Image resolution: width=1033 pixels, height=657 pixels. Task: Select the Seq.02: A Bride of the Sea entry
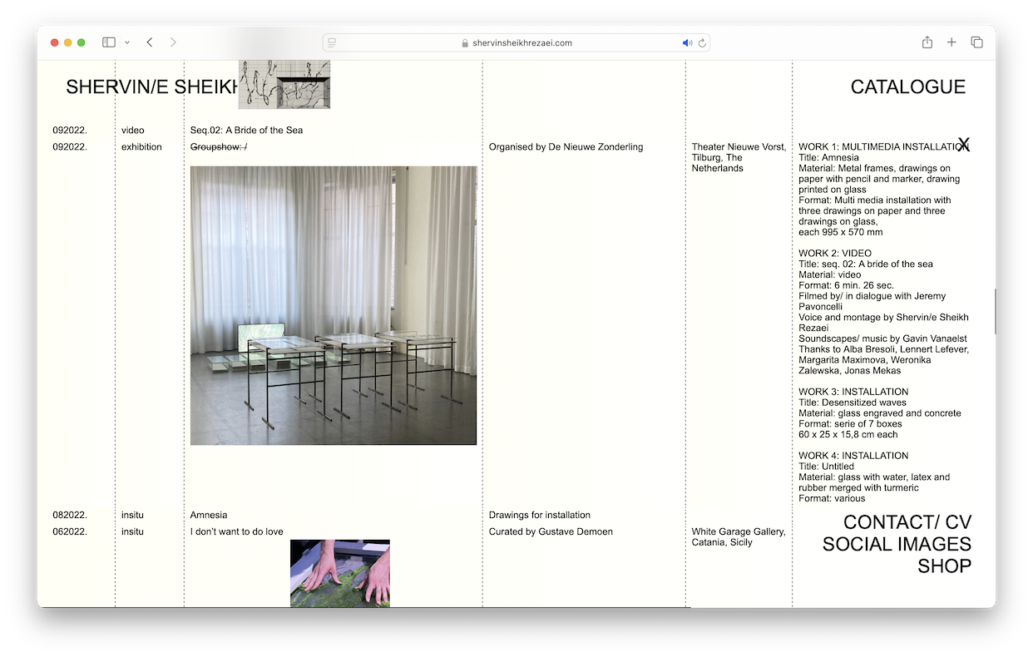[x=246, y=131]
